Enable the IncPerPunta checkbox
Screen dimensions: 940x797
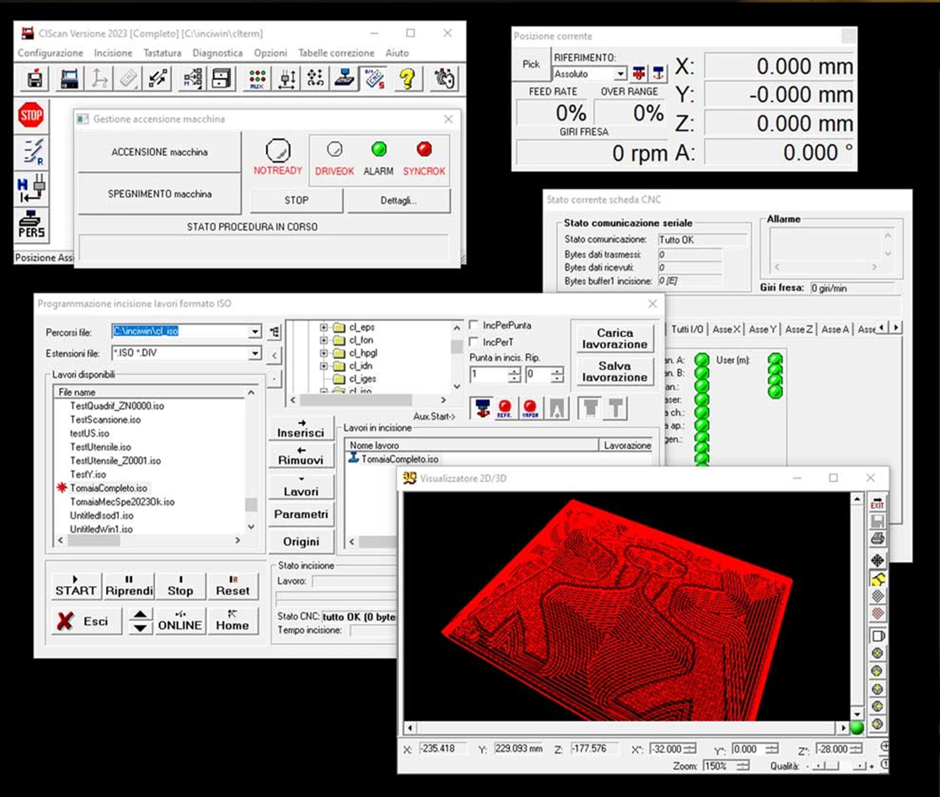(474, 325)
